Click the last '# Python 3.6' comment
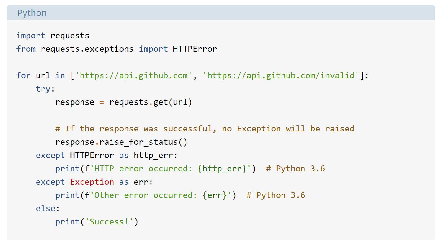 pyautogui.click(x=276, y=195)
